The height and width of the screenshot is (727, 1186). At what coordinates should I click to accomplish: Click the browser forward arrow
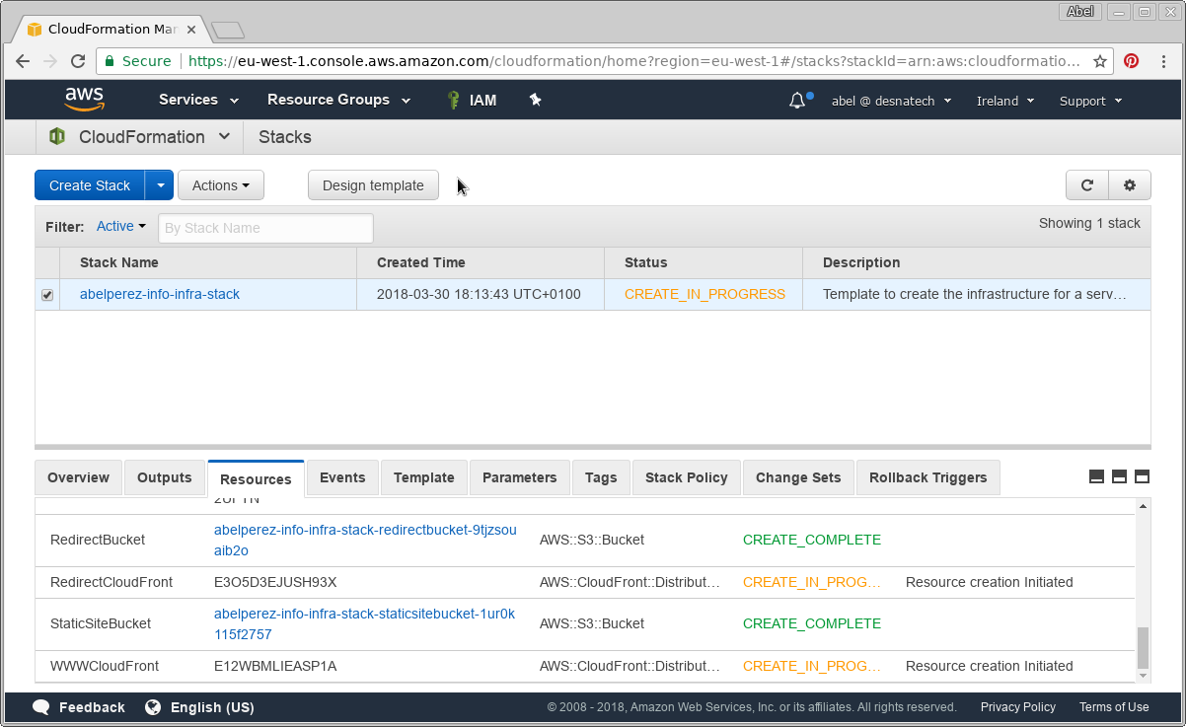tap(50, 61)
